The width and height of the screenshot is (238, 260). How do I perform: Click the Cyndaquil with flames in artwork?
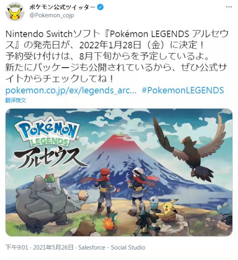click(x=109, y=223)
